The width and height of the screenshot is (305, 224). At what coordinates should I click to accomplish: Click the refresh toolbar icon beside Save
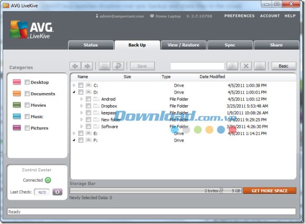pos(119,66)
